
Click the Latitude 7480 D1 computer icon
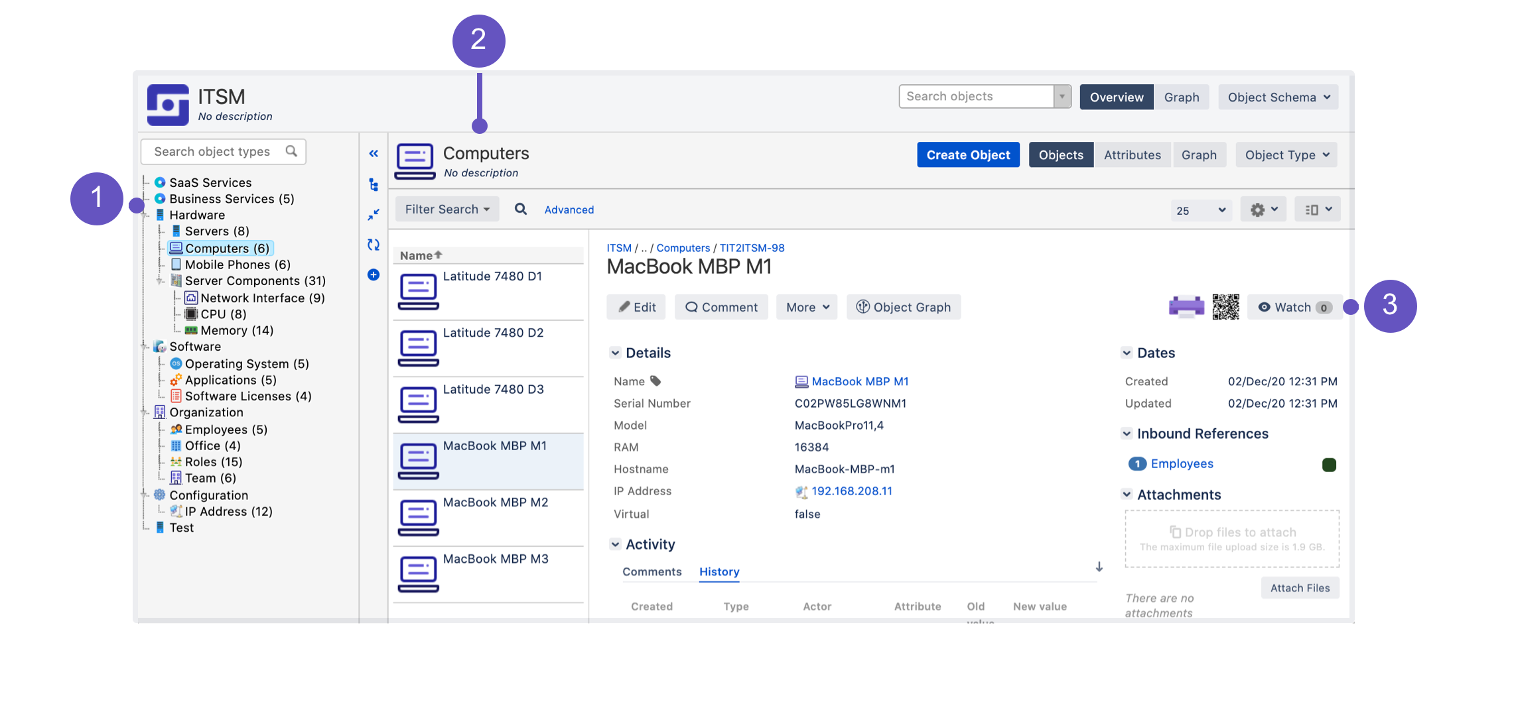coord(418,292)
